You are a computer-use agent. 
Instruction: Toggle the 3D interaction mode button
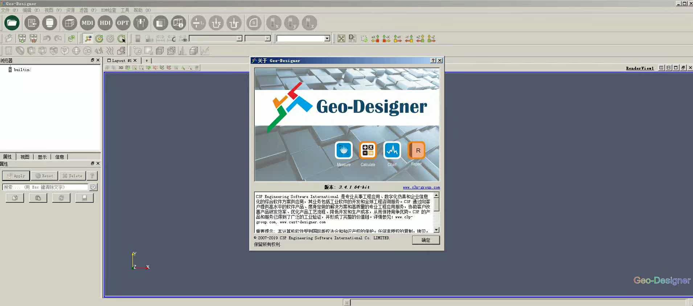(x=121, y=68)
